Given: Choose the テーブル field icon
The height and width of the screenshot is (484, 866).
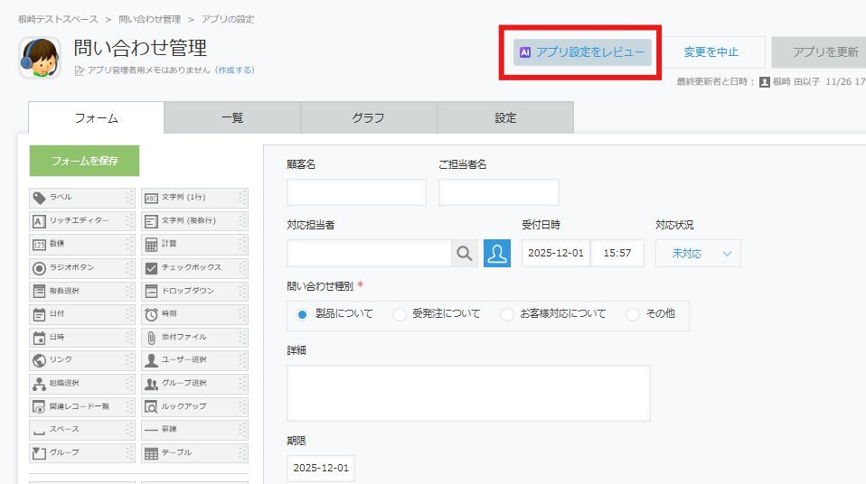Looking at the screenshot, I should [151, 453].
